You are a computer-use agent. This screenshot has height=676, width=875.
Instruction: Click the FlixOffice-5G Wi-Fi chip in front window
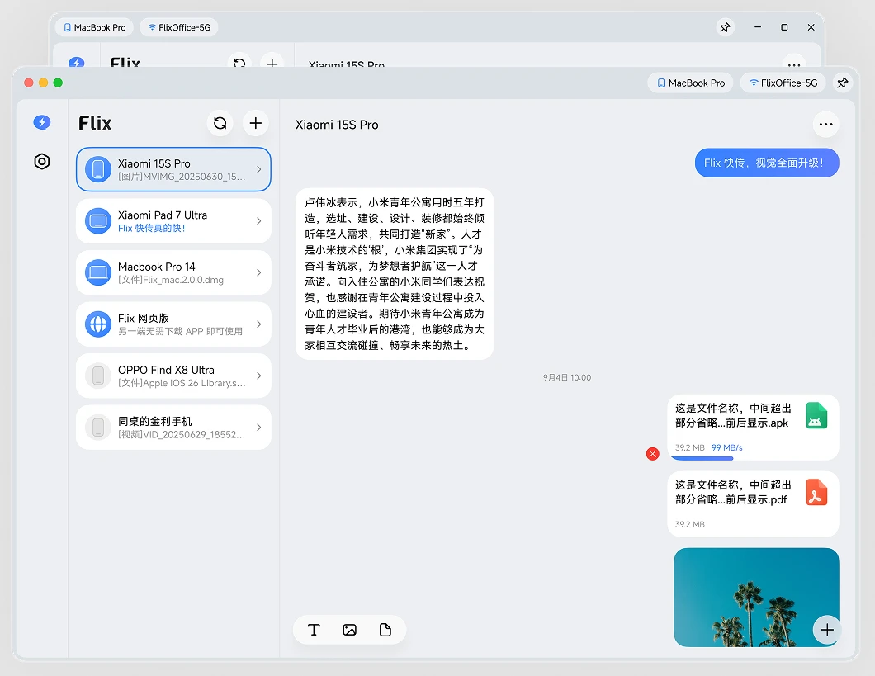point(783,83)
